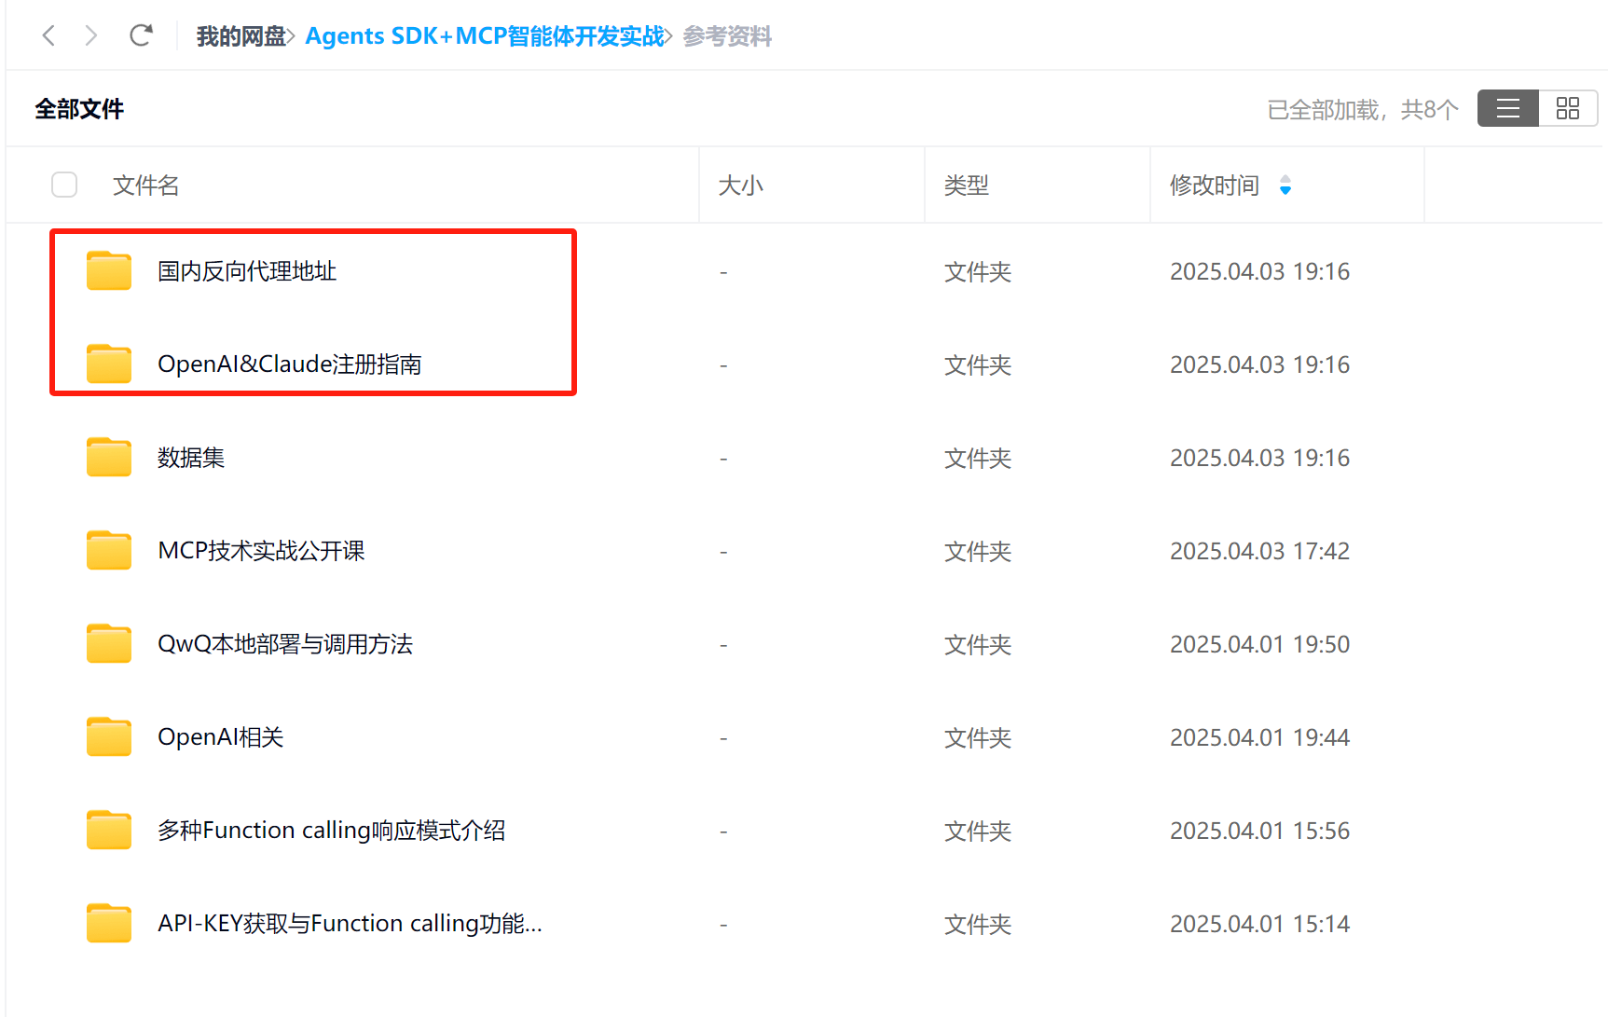This screenshot has height=1017, width=1608.
Task: Select API-KEY获取与Function calling功能... folder name
Action: pyautogui.click(x=350, y=924)
